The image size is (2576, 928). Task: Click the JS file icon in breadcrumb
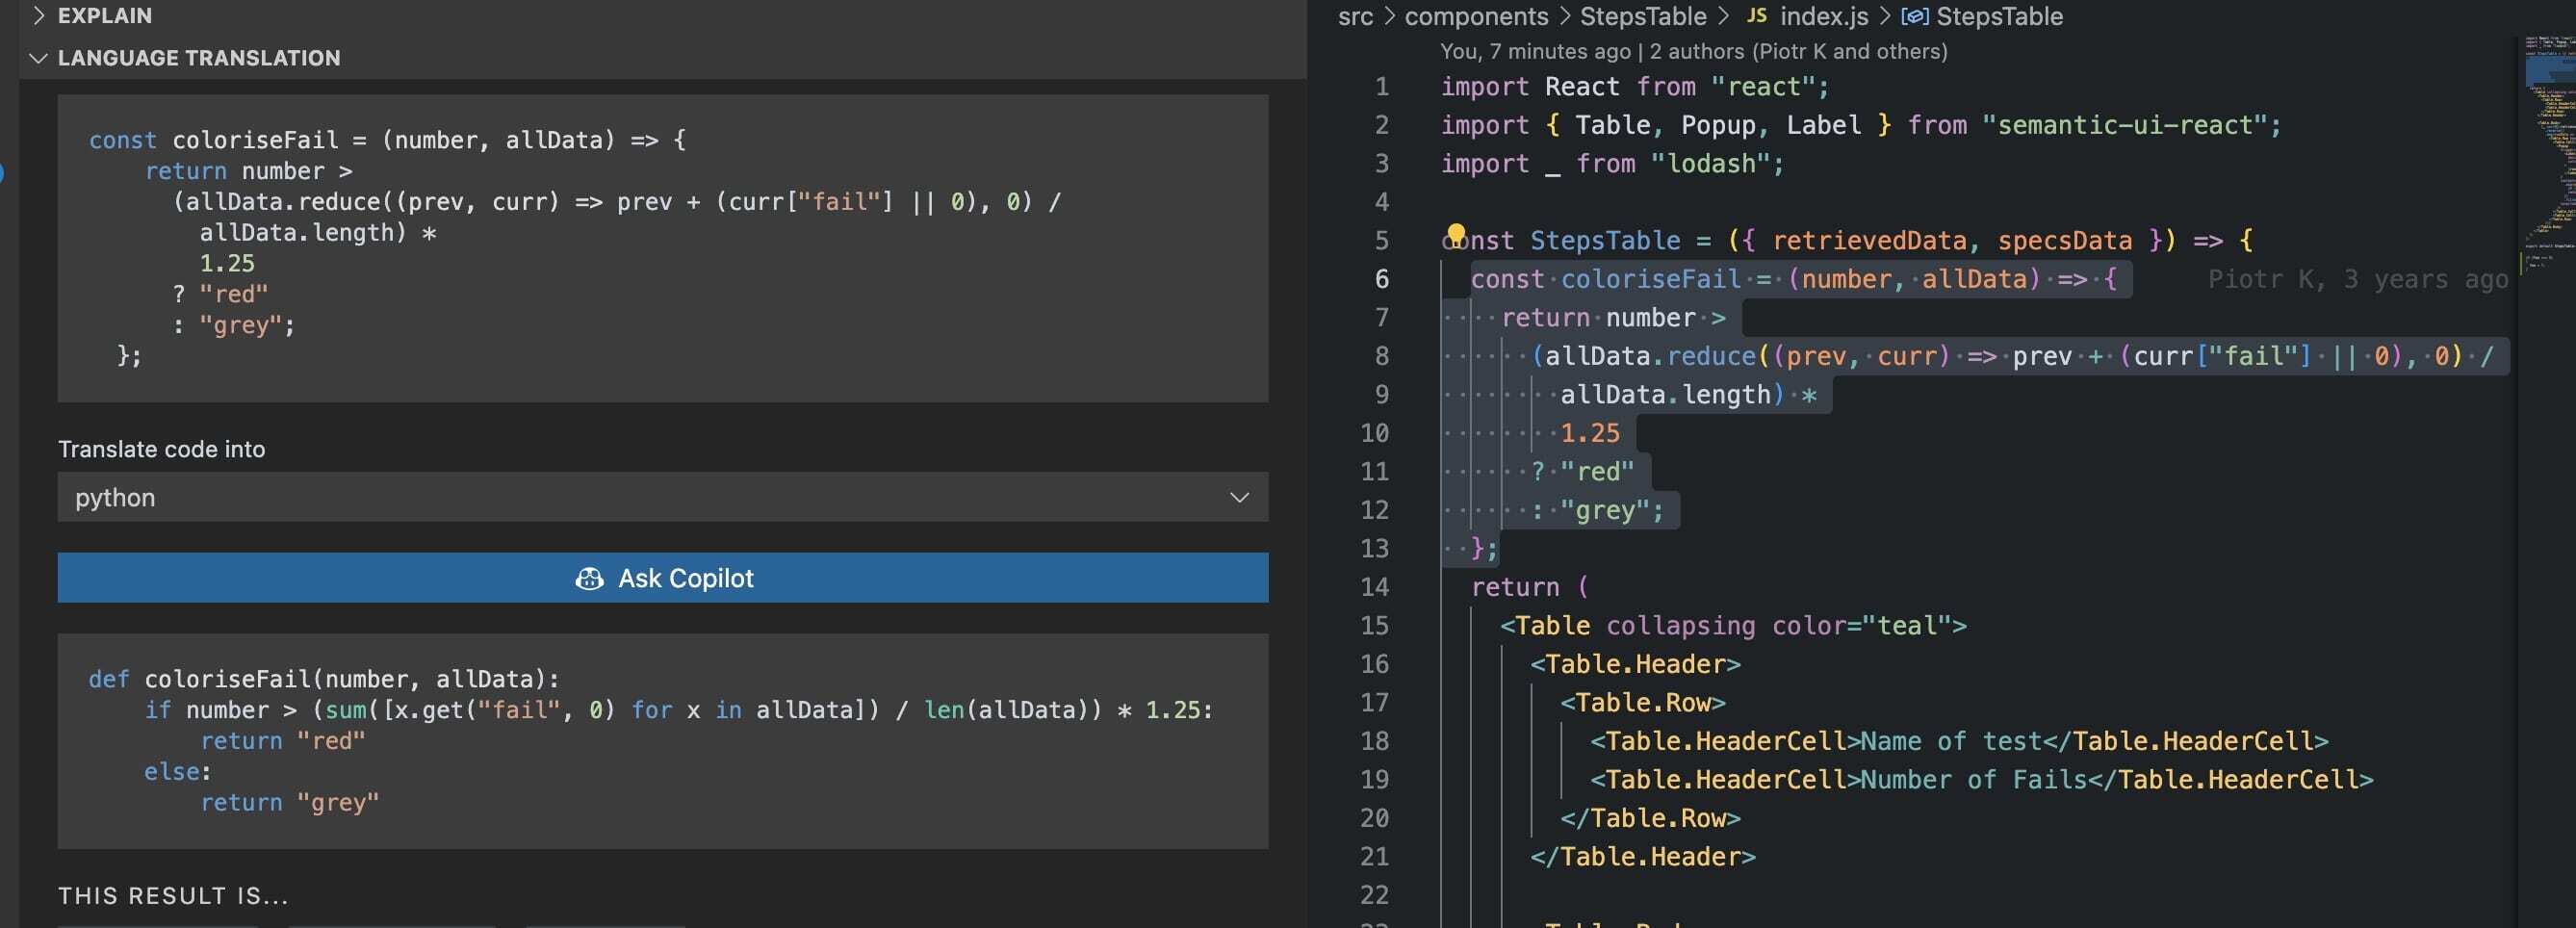coord(1756,16)
